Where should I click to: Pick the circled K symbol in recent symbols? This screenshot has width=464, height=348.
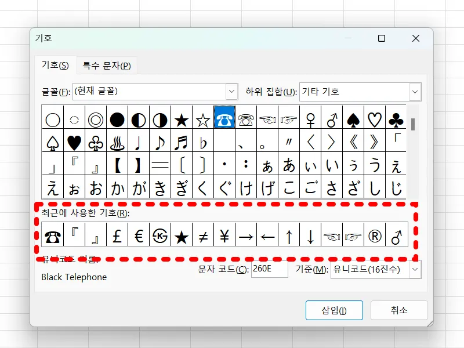click(160, 234)
